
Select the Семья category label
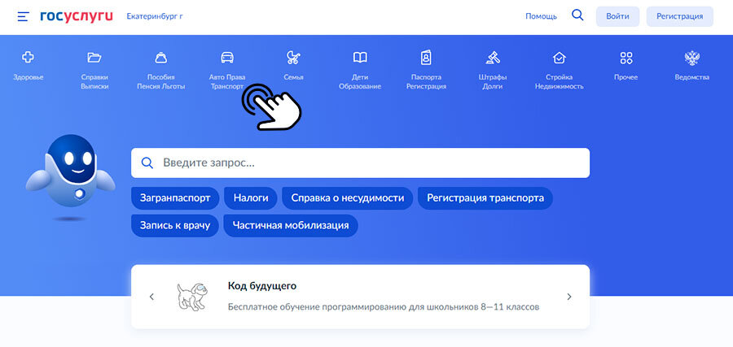click(x=293, y=77)
